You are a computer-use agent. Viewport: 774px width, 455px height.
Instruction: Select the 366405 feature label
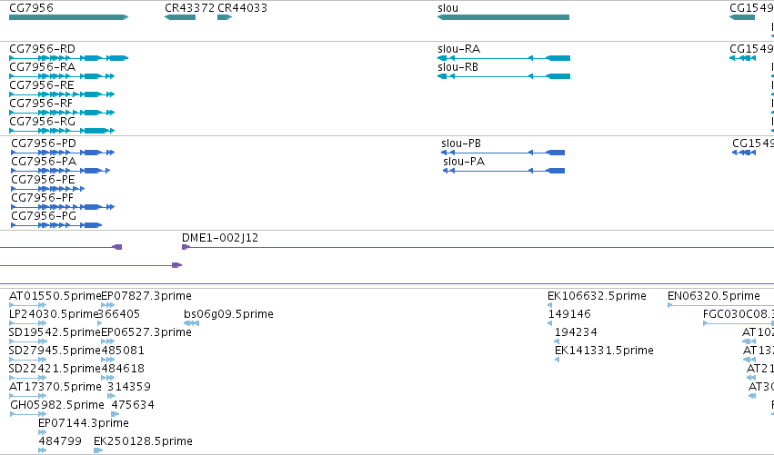click(x=119, y=314)
